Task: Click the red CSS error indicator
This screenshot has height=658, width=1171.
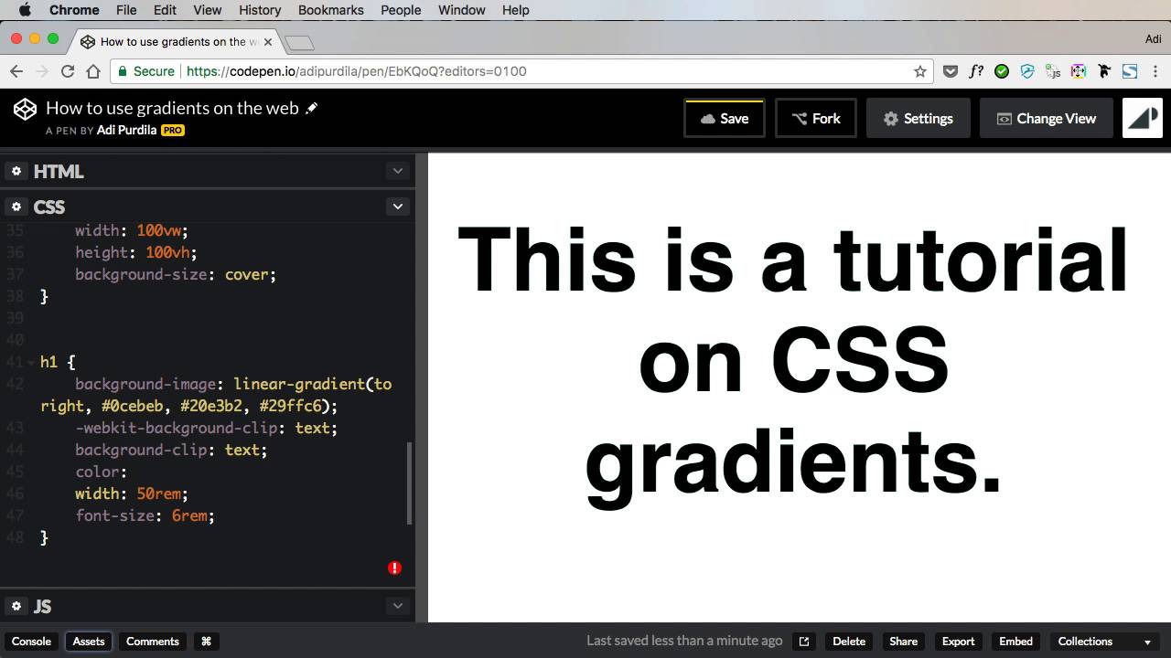Action: (394, 568)
